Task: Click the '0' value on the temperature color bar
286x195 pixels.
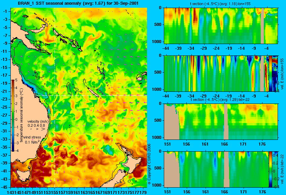Action: pyautogui.click(x=16, y=119)
